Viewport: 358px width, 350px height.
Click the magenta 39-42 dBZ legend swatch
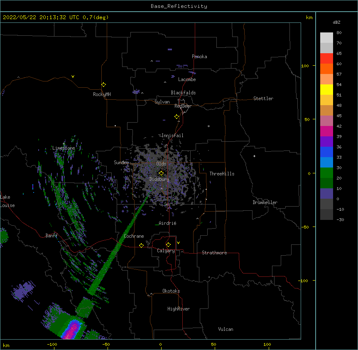click(326, 131)
